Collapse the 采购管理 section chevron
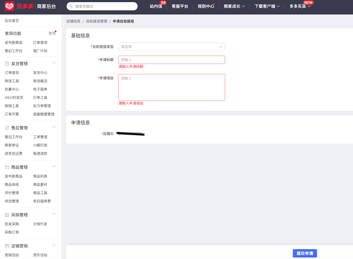The width and height of the screenshot is (353, 259). [x=54, y=214]
